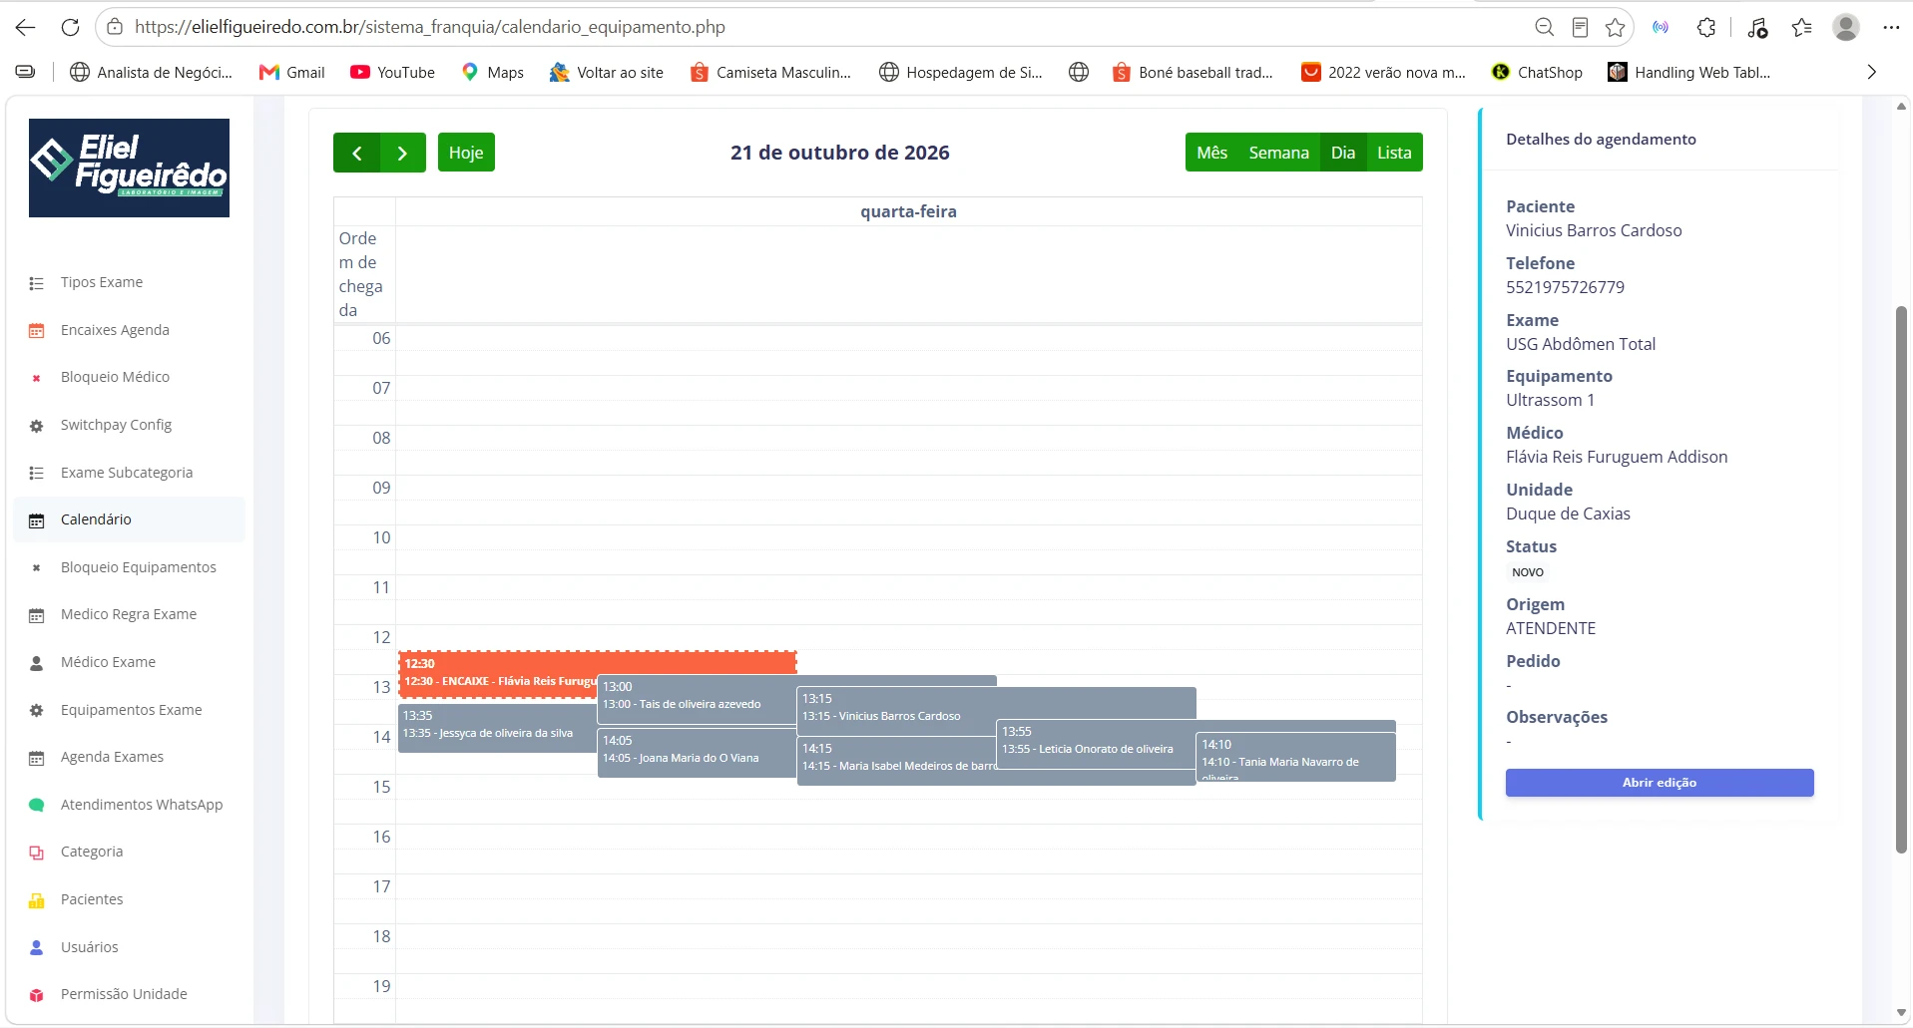The width and height of the screenshot is (1913, 1028).
Task: Go to previous day with left arrow
Action: (x=356, y=153)
